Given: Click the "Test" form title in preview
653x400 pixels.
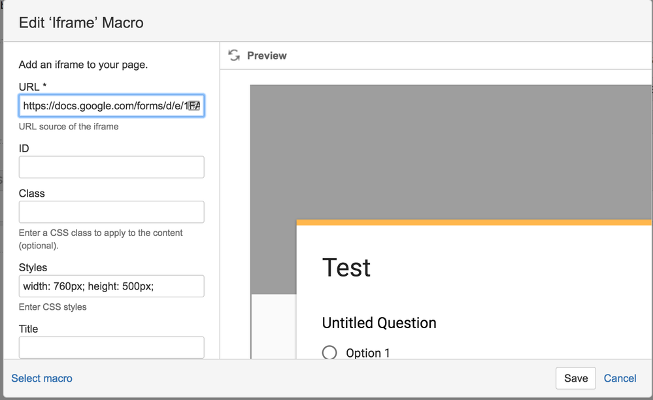Looking at the screenshot, I should [346, 268].
